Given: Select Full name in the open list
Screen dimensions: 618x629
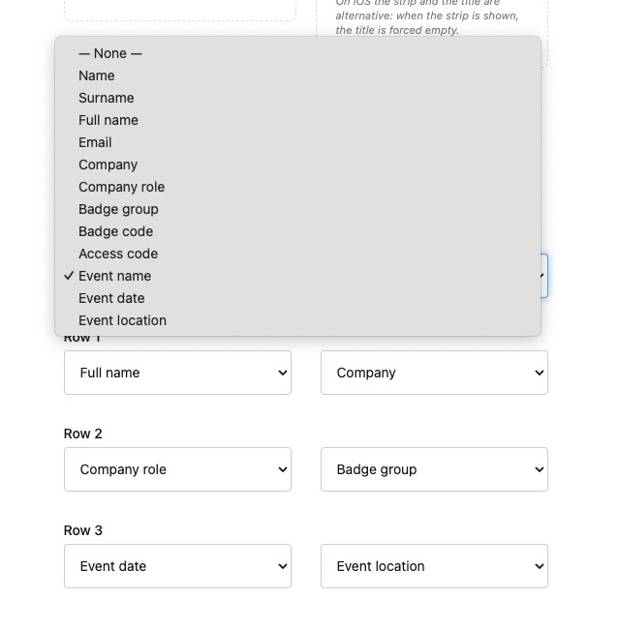Looking at the screenshot, I should pos(297,120).
